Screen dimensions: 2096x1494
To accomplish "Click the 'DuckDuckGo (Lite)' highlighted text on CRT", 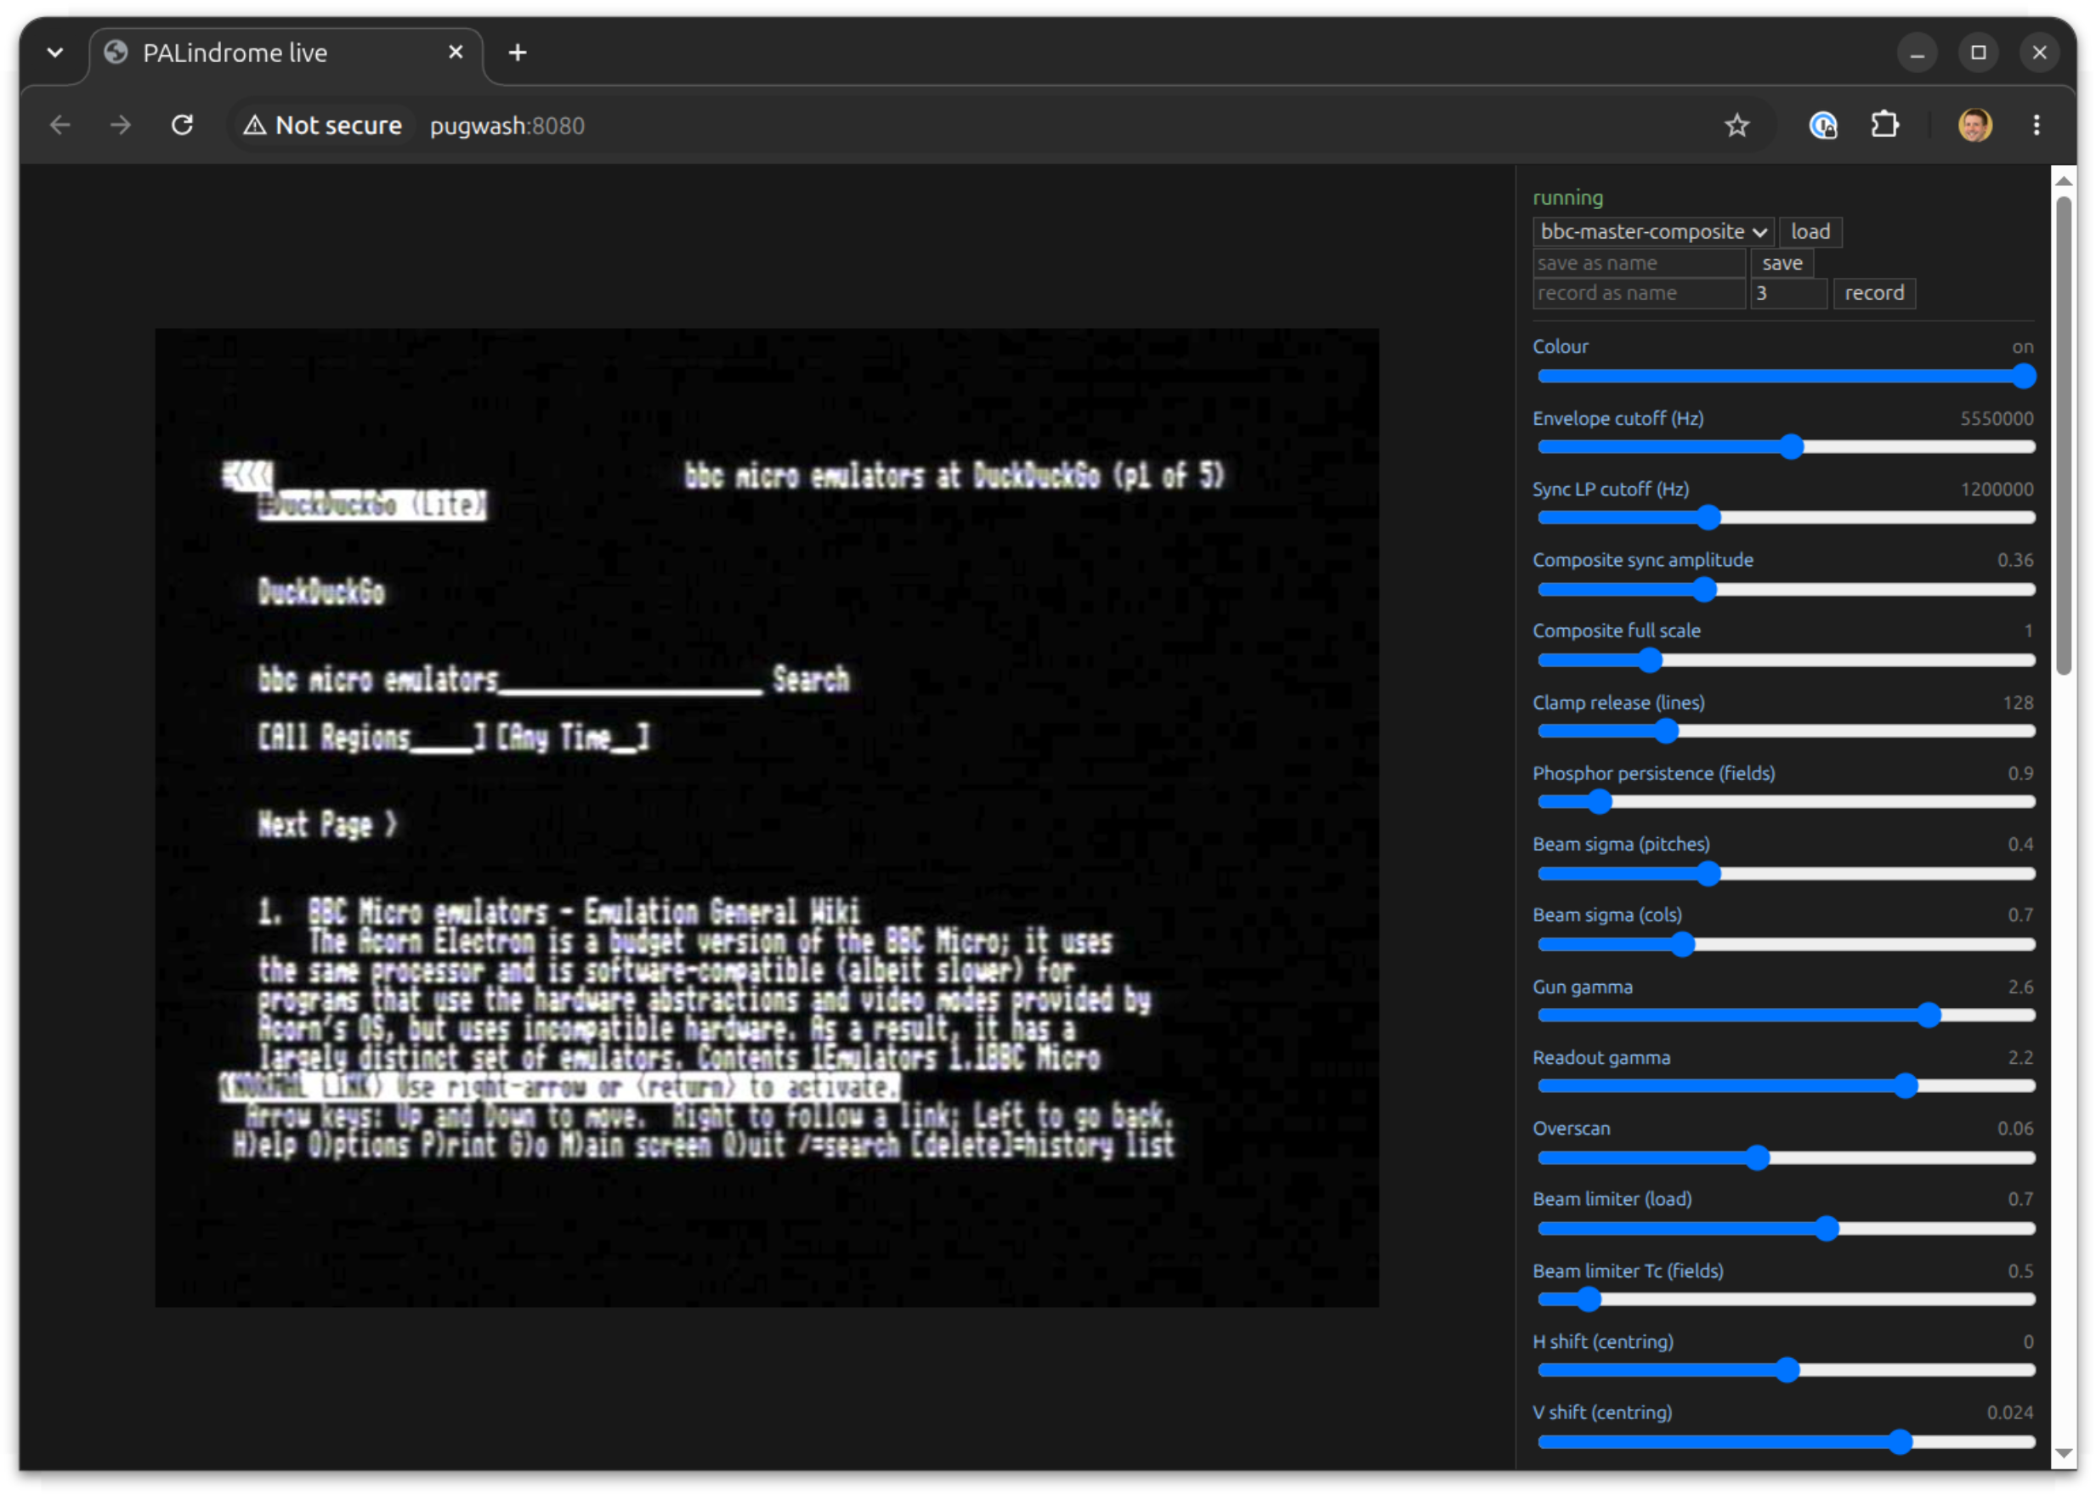I will point(371,505).
